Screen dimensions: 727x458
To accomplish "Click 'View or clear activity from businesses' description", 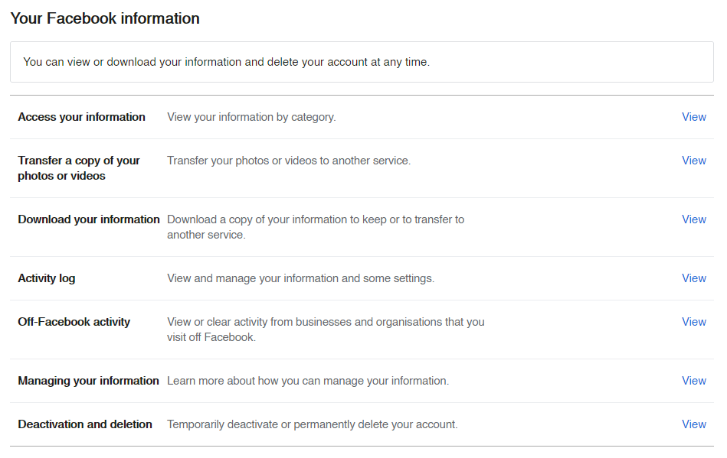I will pos(326,329).
